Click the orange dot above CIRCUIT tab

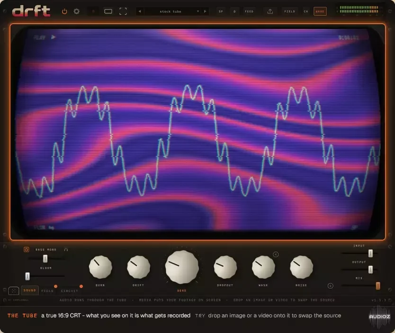[x=81, y=287]
